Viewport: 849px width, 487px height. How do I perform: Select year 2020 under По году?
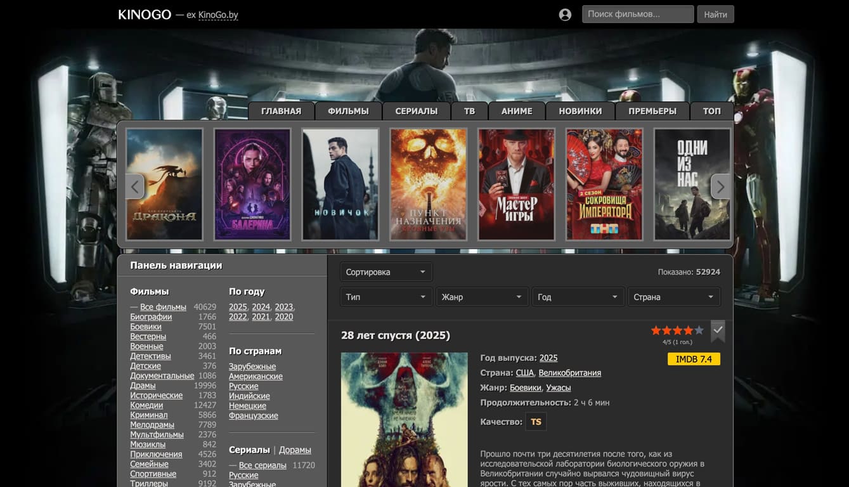[x=283, y=316]
